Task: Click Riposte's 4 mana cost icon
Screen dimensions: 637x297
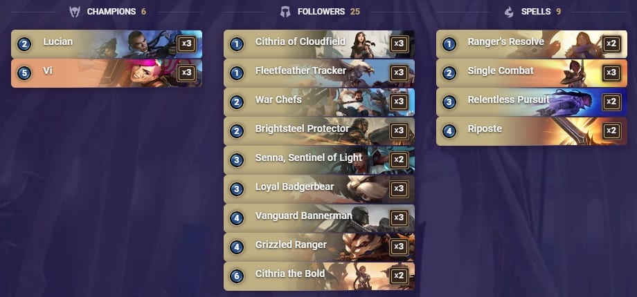Action: (x=449, y=131)
